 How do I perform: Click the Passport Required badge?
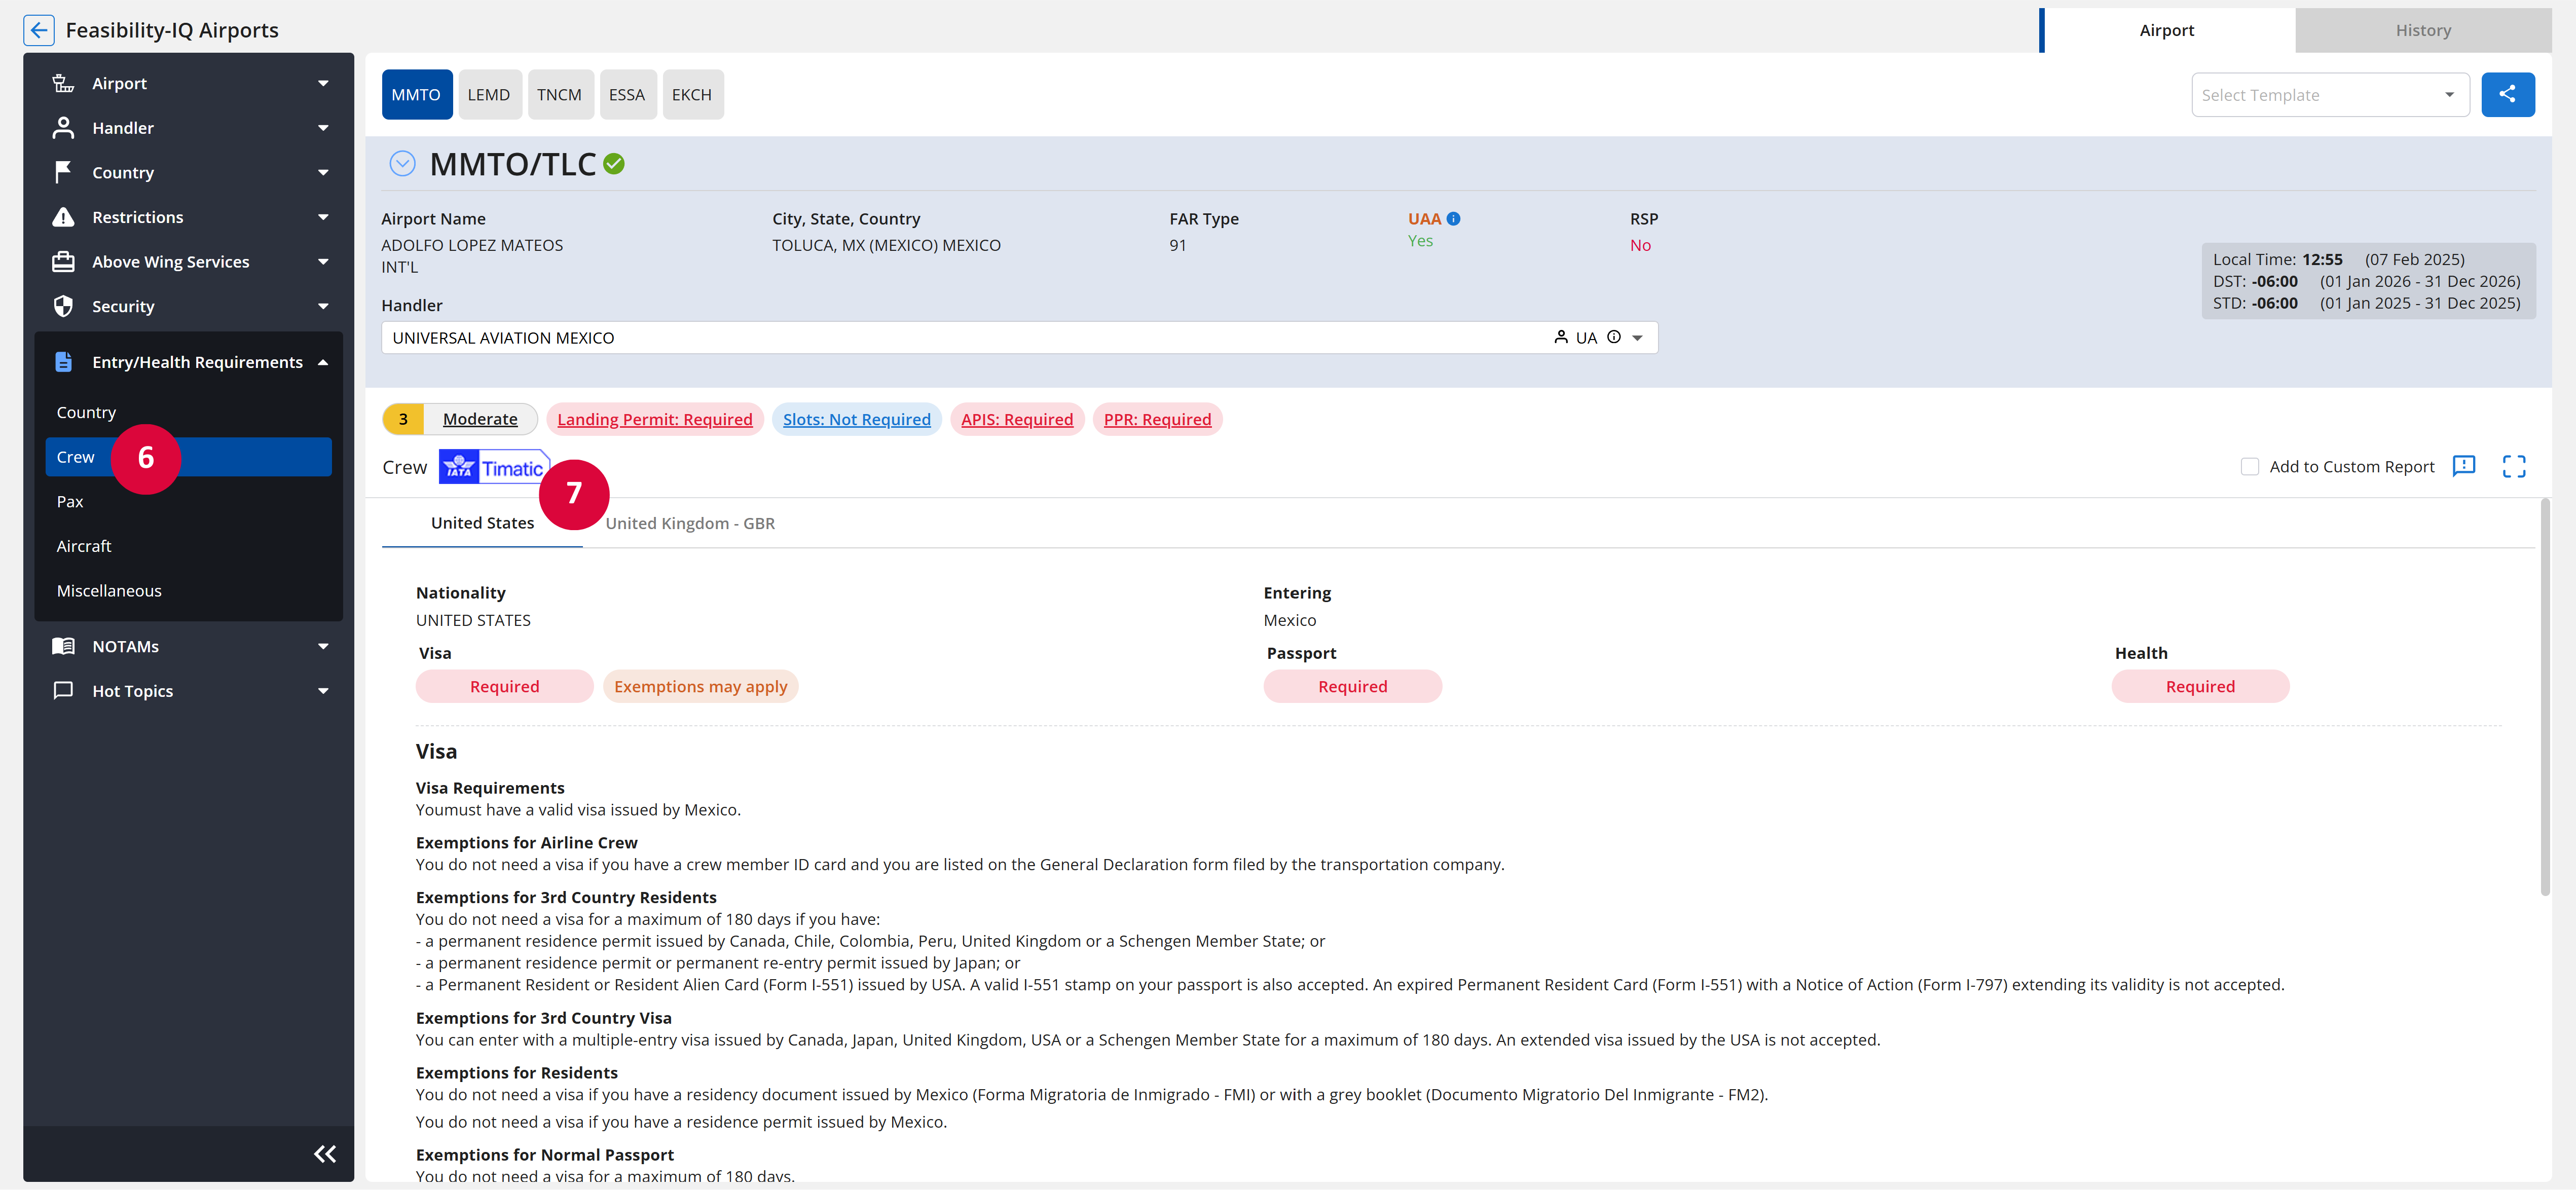[1352, 687]
